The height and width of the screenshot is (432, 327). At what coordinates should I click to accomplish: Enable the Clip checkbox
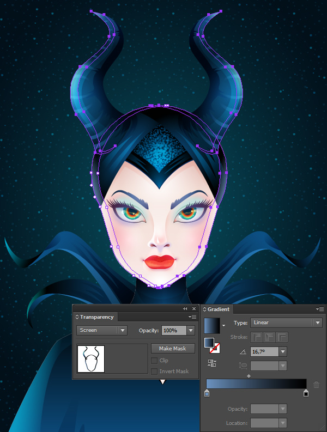click(x=154, y=361)
